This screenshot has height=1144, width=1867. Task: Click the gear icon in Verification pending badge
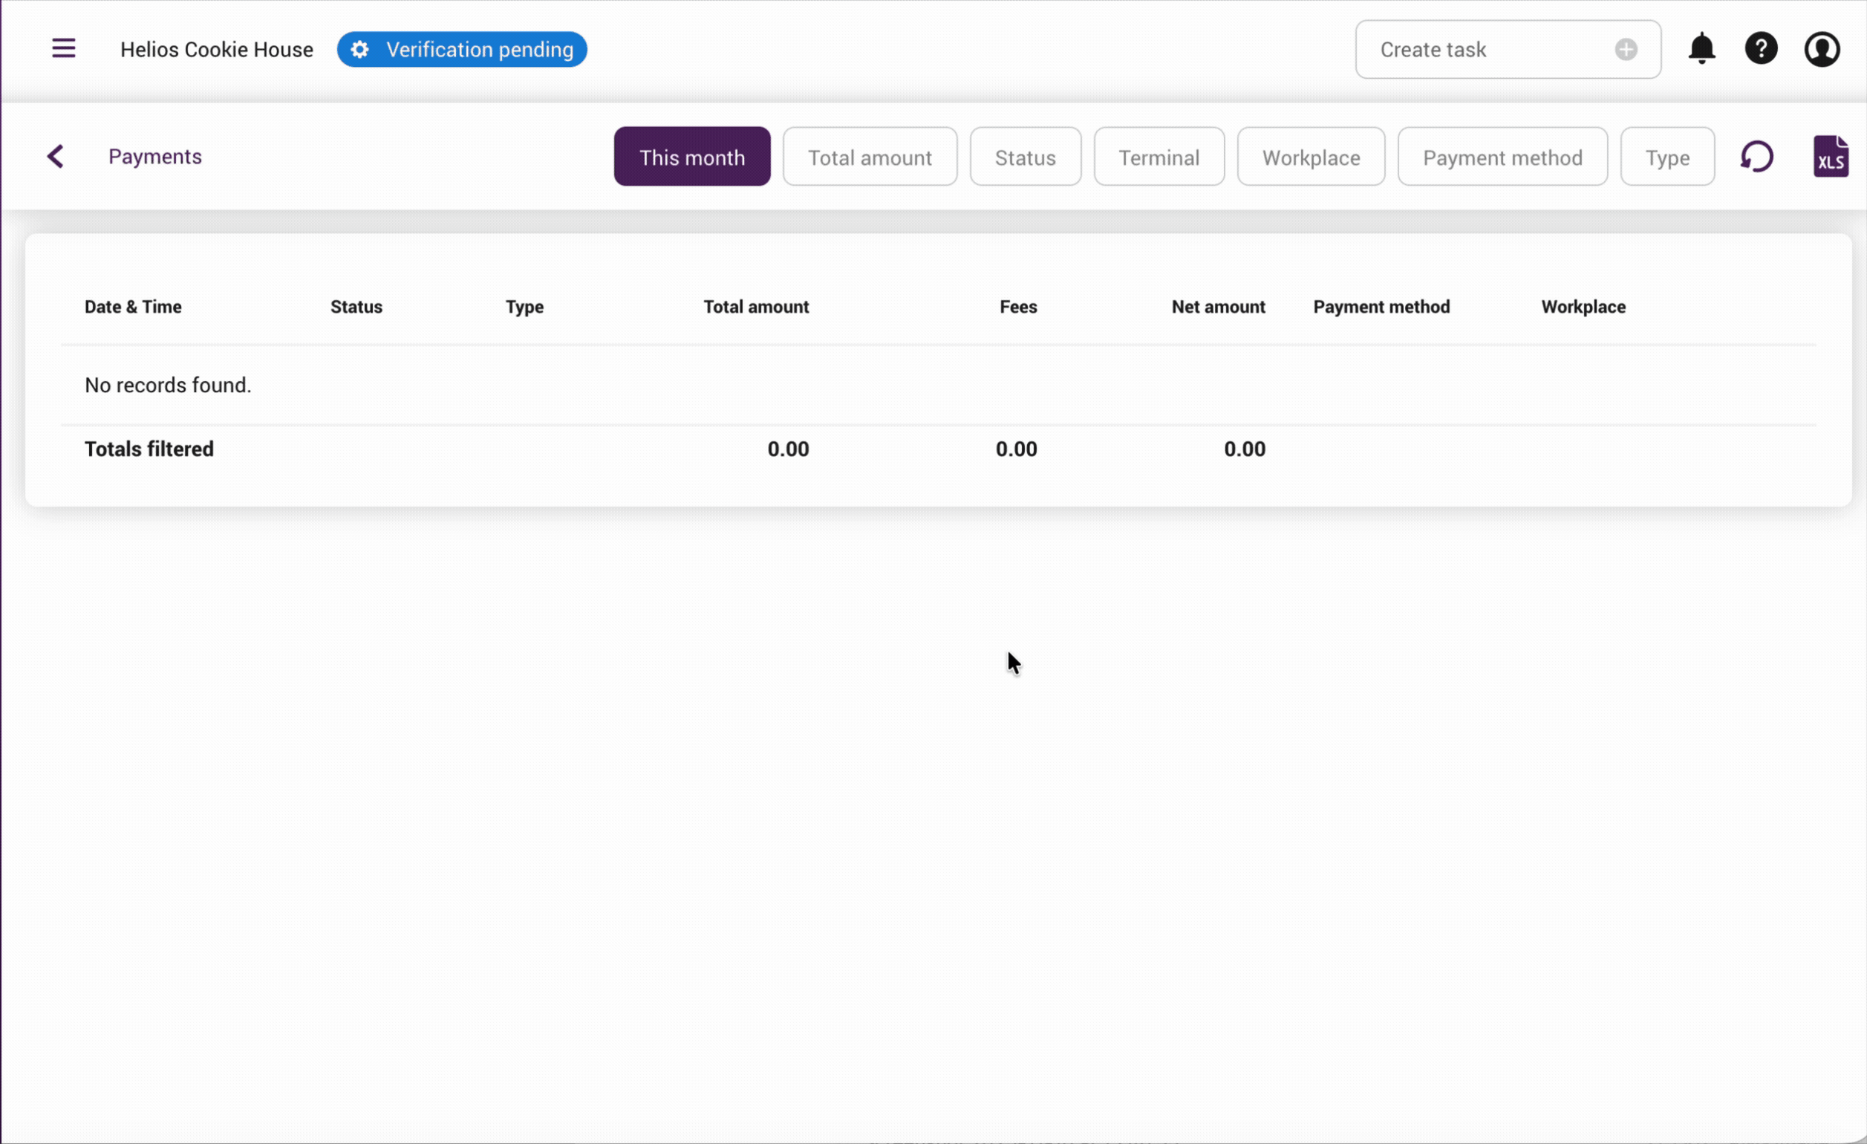[x=359, y=48]
